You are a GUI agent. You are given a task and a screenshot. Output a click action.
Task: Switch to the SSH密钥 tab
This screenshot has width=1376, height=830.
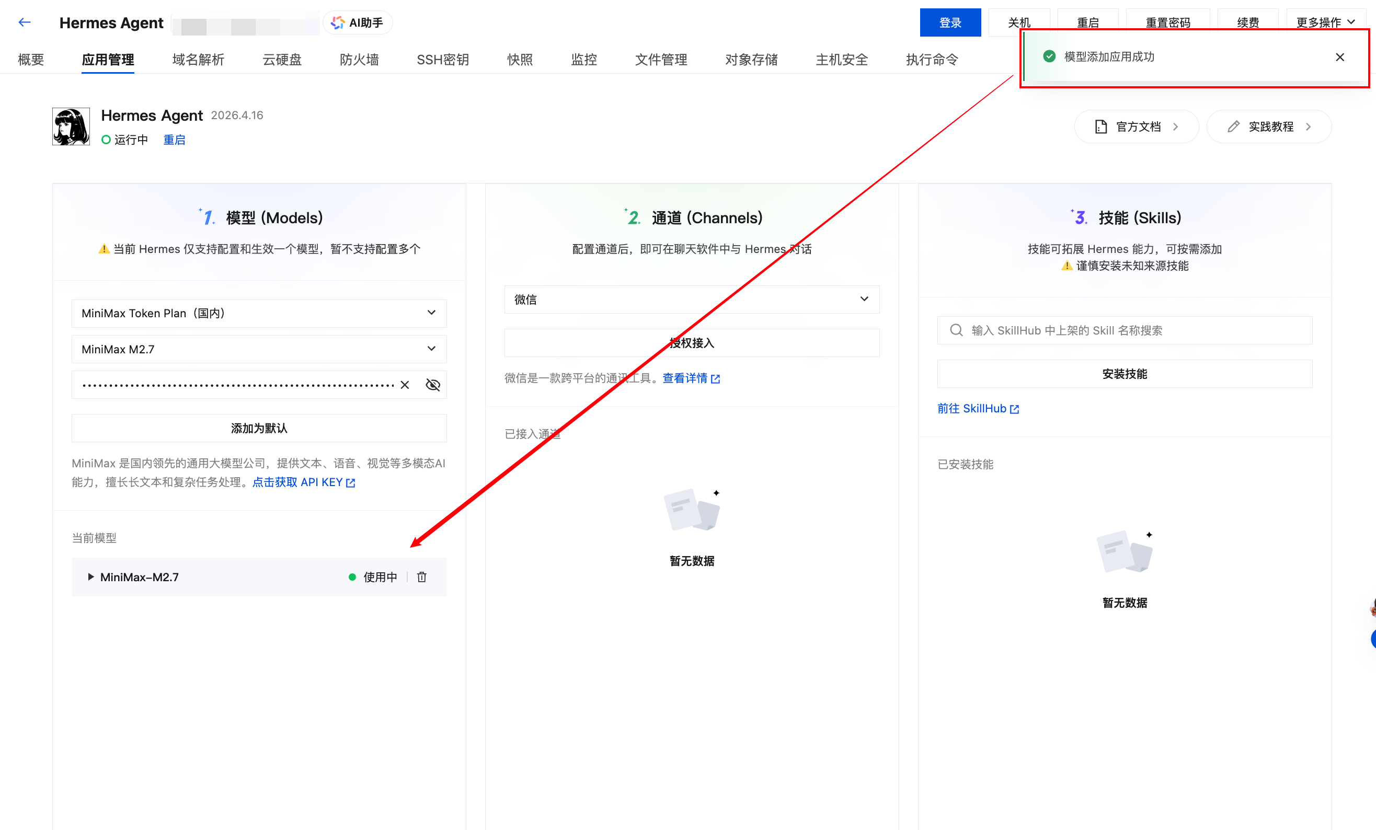pyautogui.click(x=443, y=60)
